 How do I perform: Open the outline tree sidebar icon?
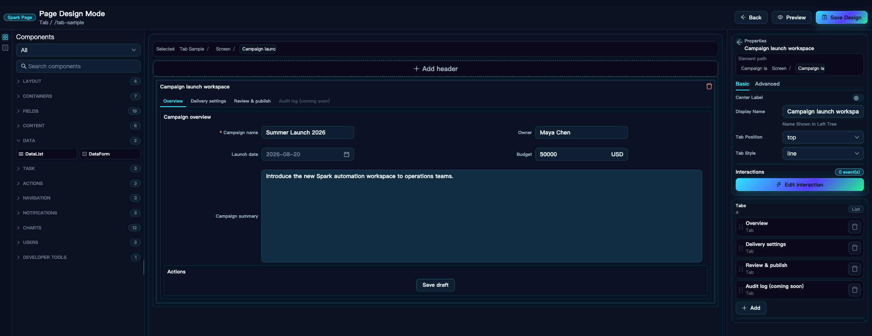coord(5,48)
